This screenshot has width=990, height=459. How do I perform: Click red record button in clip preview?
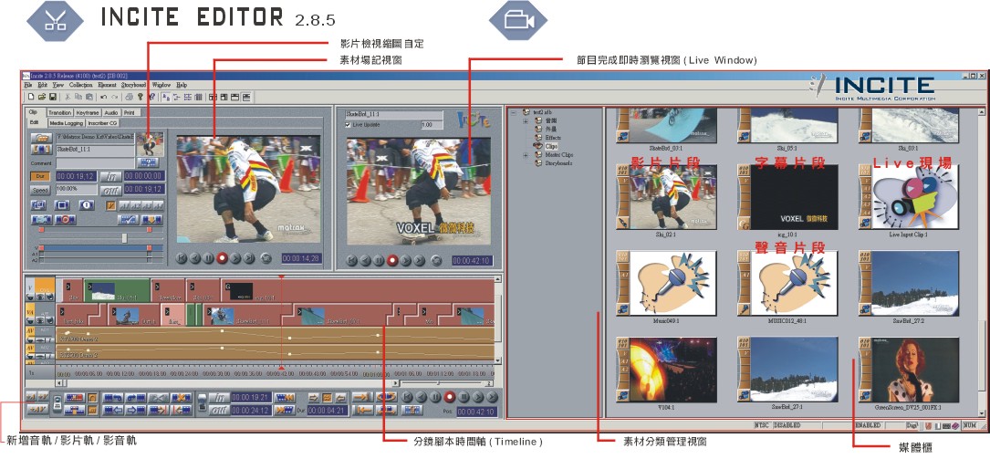click(222, 257)
